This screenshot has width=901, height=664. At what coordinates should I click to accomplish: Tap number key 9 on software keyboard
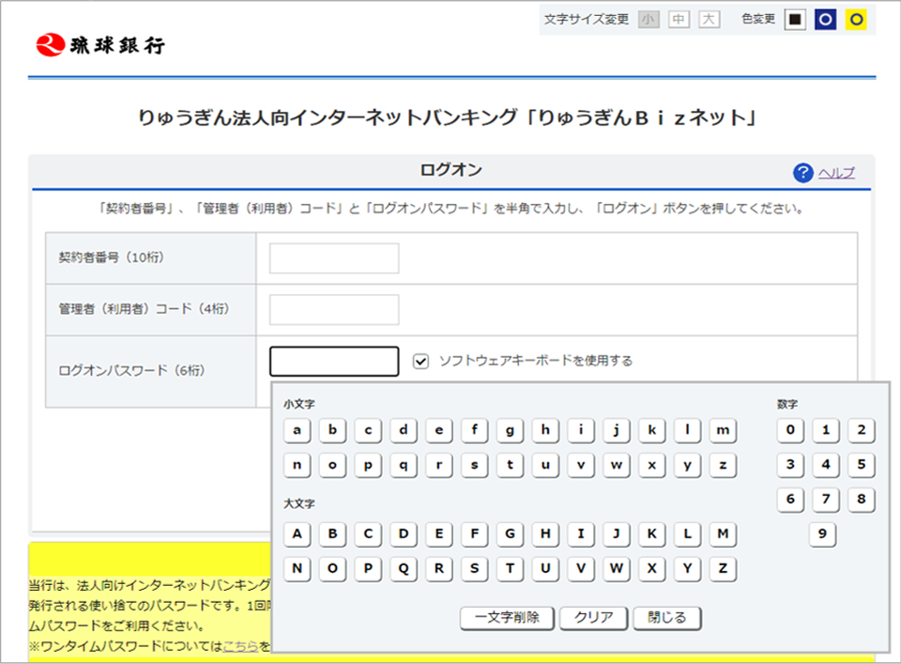click(x=823, y=534)
